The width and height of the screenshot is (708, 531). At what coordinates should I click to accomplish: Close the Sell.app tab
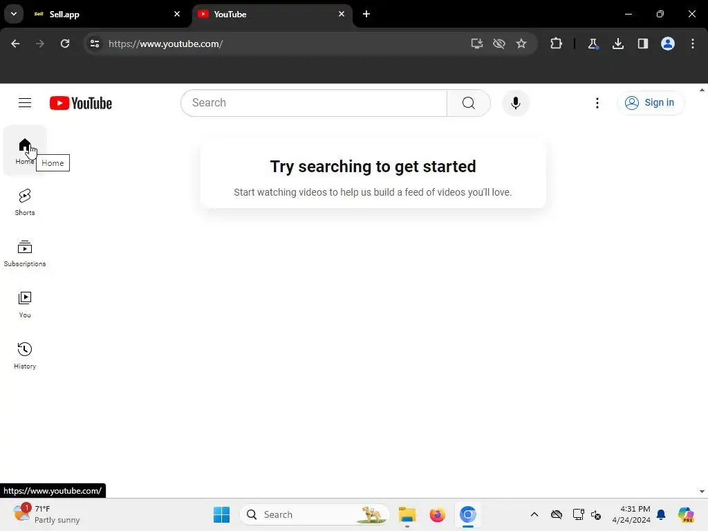pyautogui.click(x=177, y=14)
